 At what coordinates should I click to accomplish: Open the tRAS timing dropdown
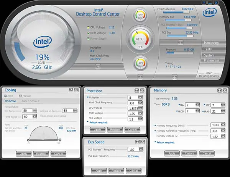pos(223,111)
